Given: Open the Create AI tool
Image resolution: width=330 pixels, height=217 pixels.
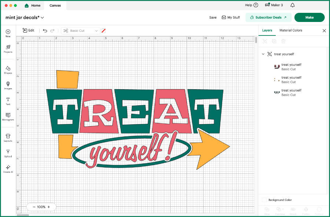Looking at the screenshot, I should pyautogui.click(x=8, y=169).
